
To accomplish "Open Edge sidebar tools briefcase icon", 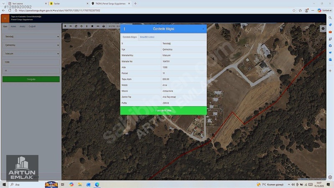I will pos(330,32).
